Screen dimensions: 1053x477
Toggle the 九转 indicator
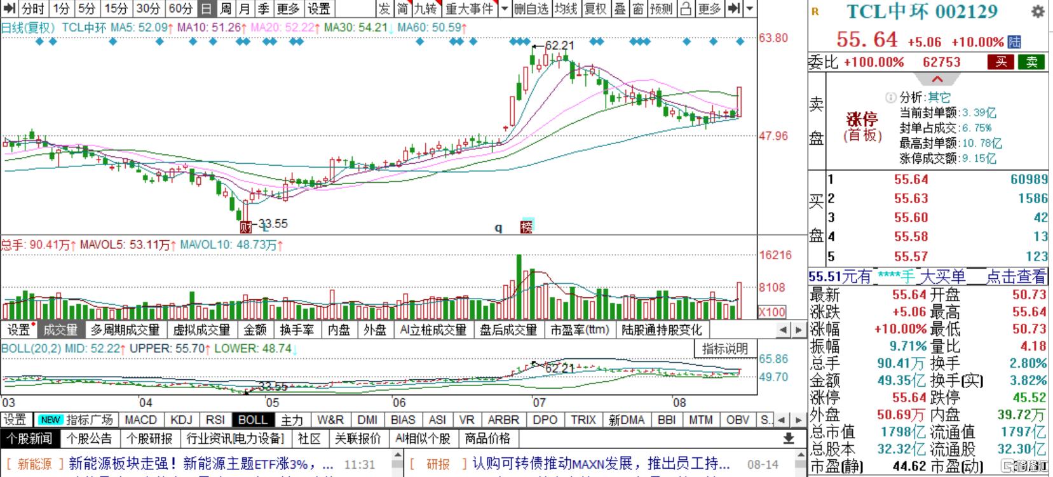tap(426, 8)
